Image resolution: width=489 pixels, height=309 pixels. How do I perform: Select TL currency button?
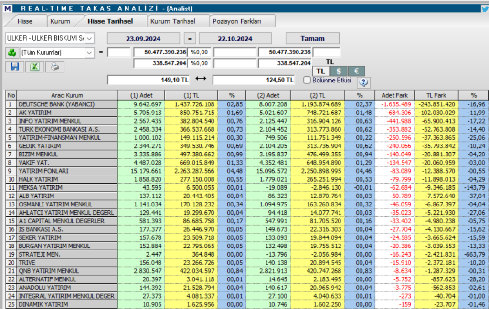321,71
